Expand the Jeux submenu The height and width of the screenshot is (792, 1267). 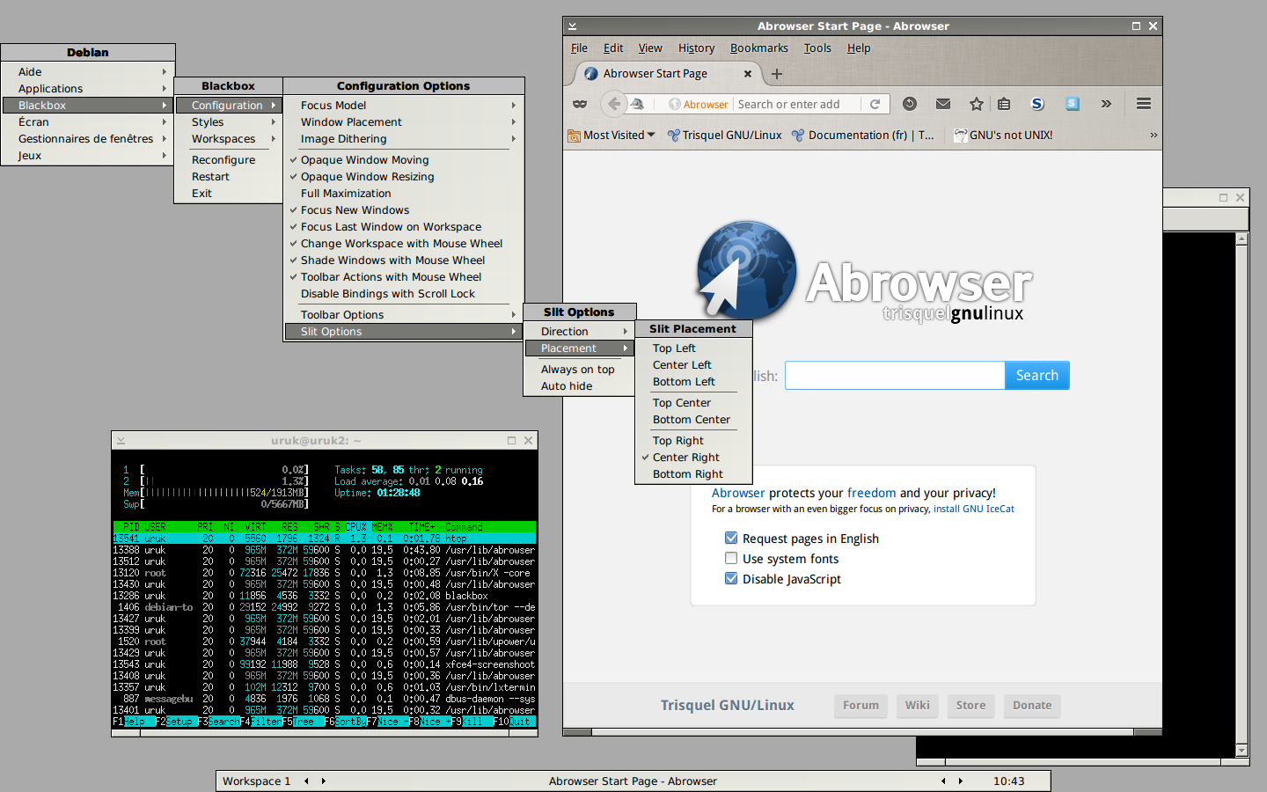click(88, 156)
